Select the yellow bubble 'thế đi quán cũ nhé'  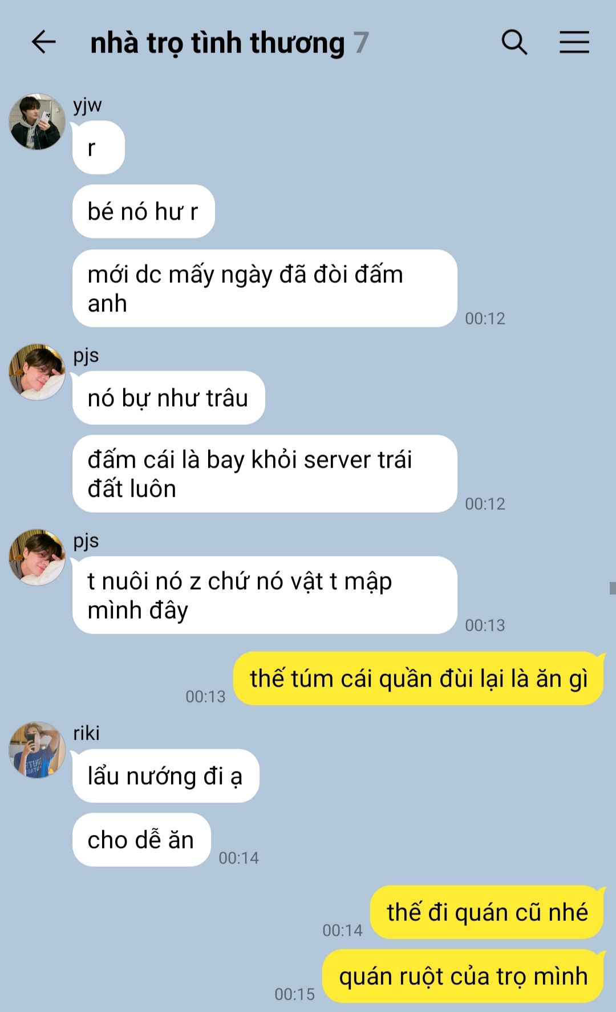tap(487, 912)
